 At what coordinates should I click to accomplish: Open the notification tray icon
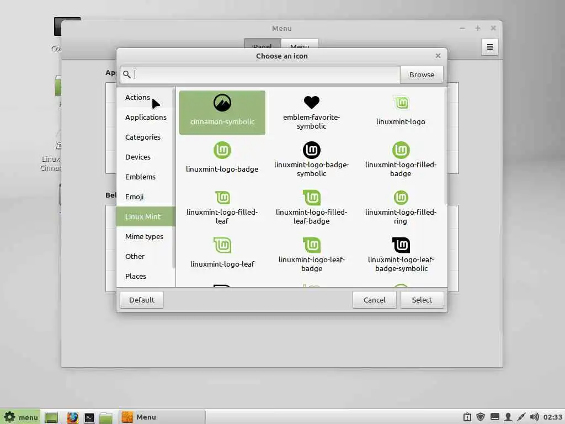pos(467,417)
